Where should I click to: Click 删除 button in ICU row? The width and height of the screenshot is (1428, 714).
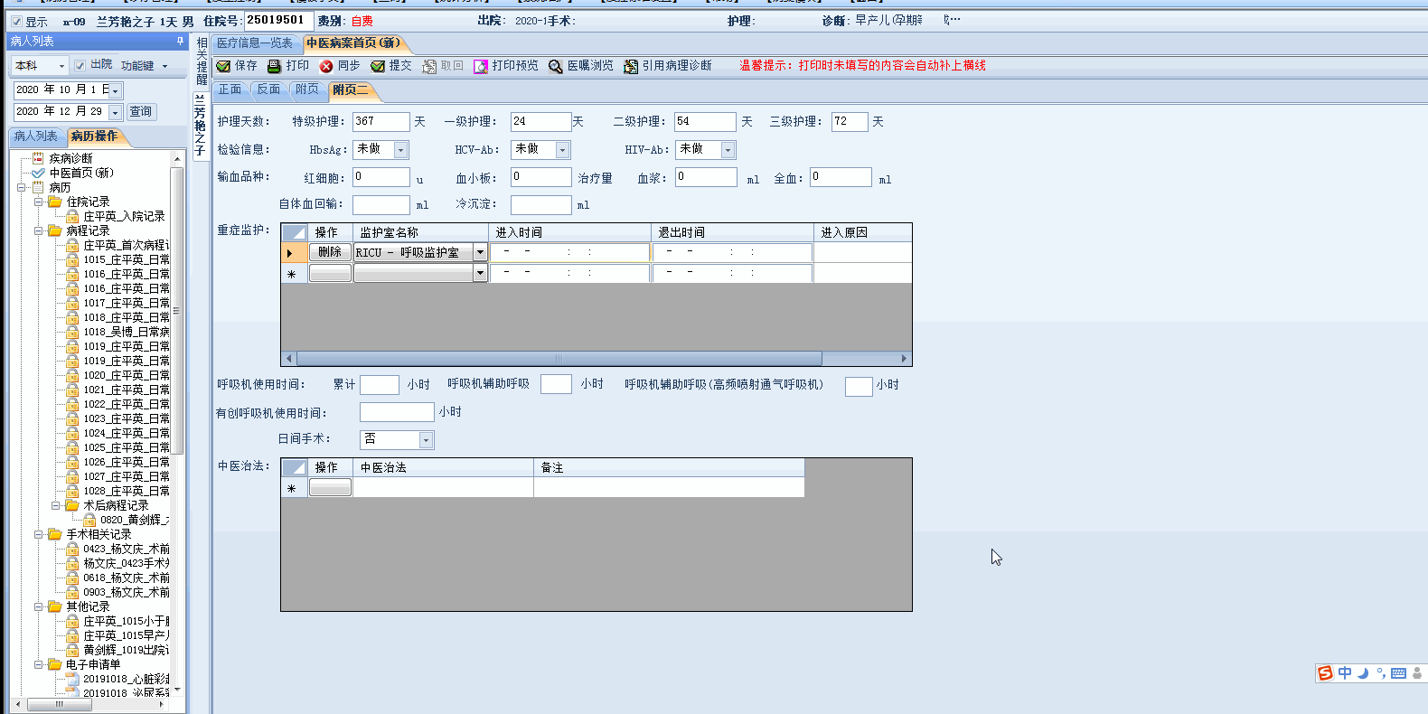[x=330, y=252]
